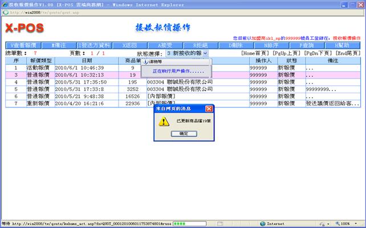This screenshot has width=366, height=228.
Task: Click the page icon in address bar
Action: click(6, 11)
